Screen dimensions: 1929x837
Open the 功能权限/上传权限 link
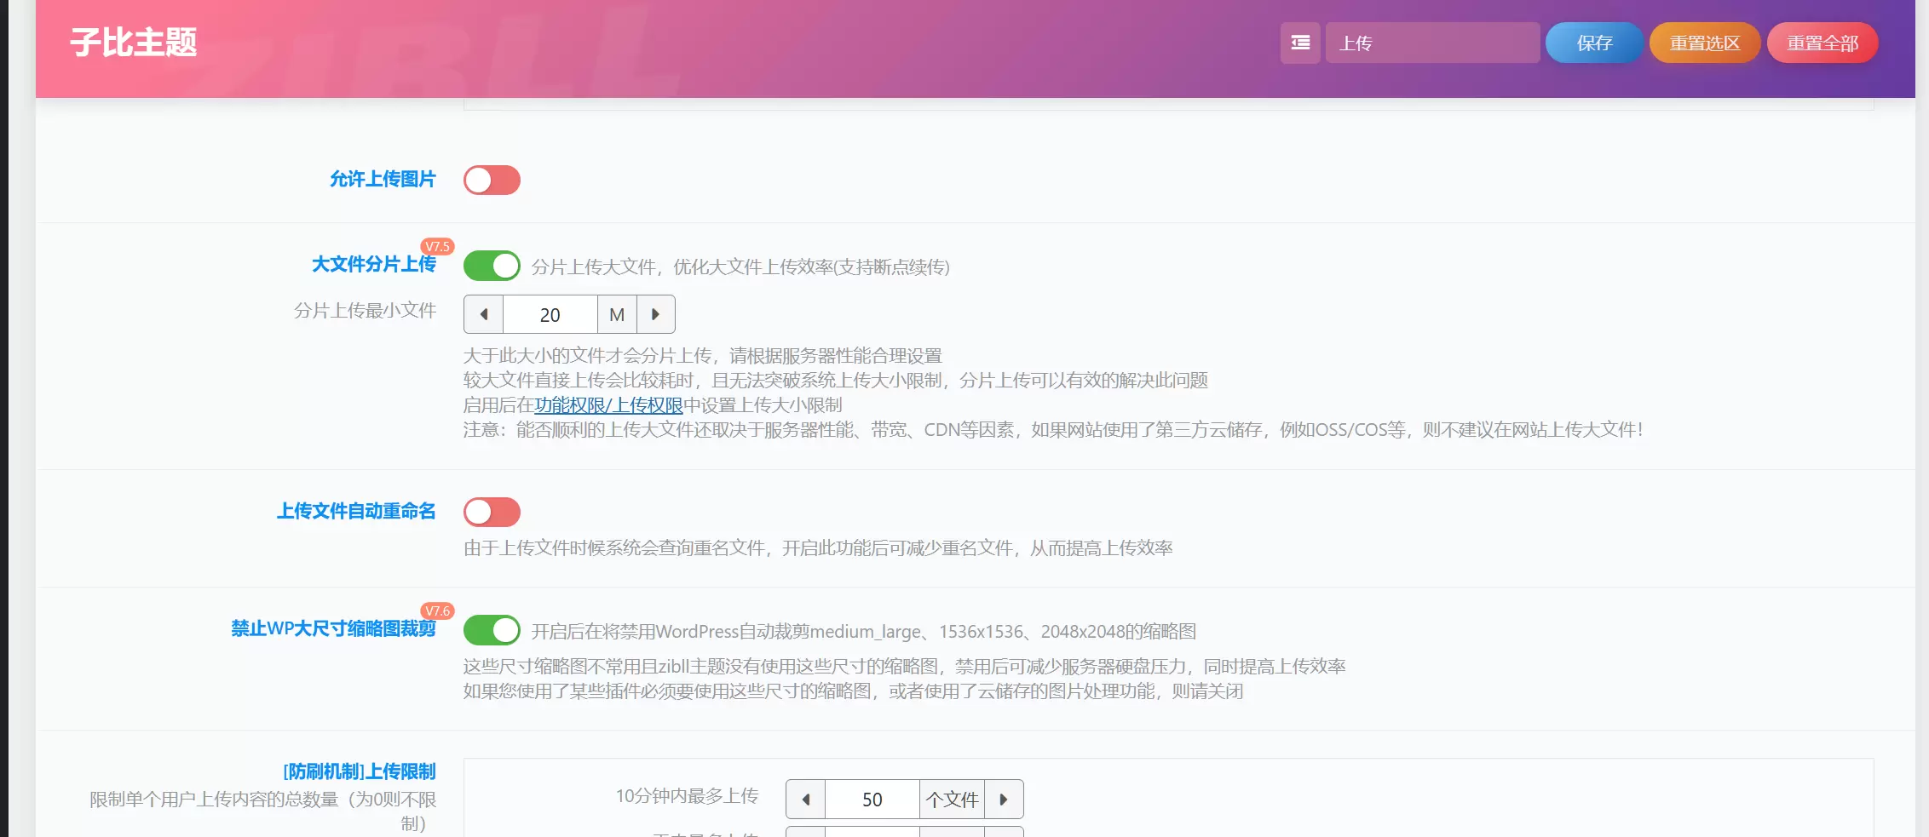pos(608,405)
